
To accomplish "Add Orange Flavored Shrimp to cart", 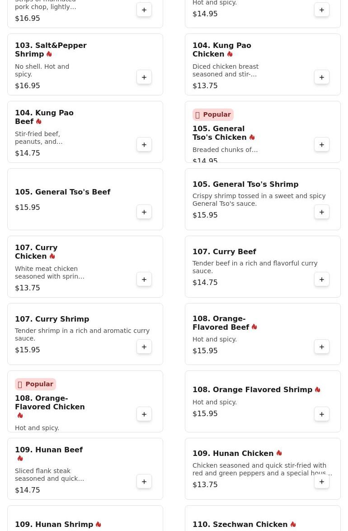I will [322, 414].
